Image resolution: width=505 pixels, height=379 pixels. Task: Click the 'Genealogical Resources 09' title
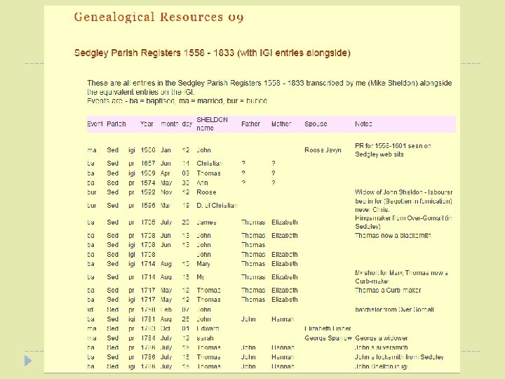point(159,17)
